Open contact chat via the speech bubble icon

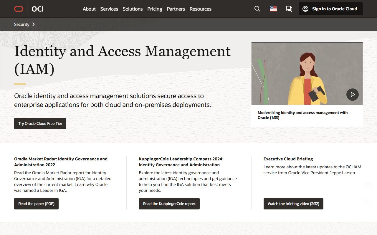tap(289, 9)
